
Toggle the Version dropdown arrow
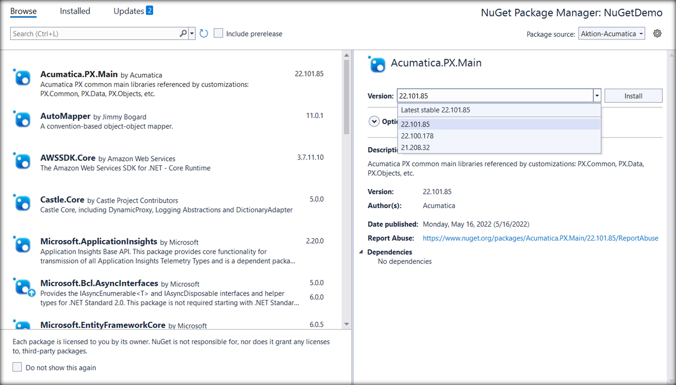[597, 96]
